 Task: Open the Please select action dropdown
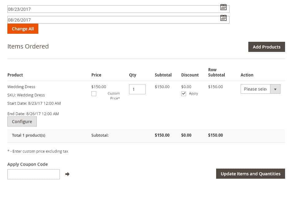[x=255, y=89]
